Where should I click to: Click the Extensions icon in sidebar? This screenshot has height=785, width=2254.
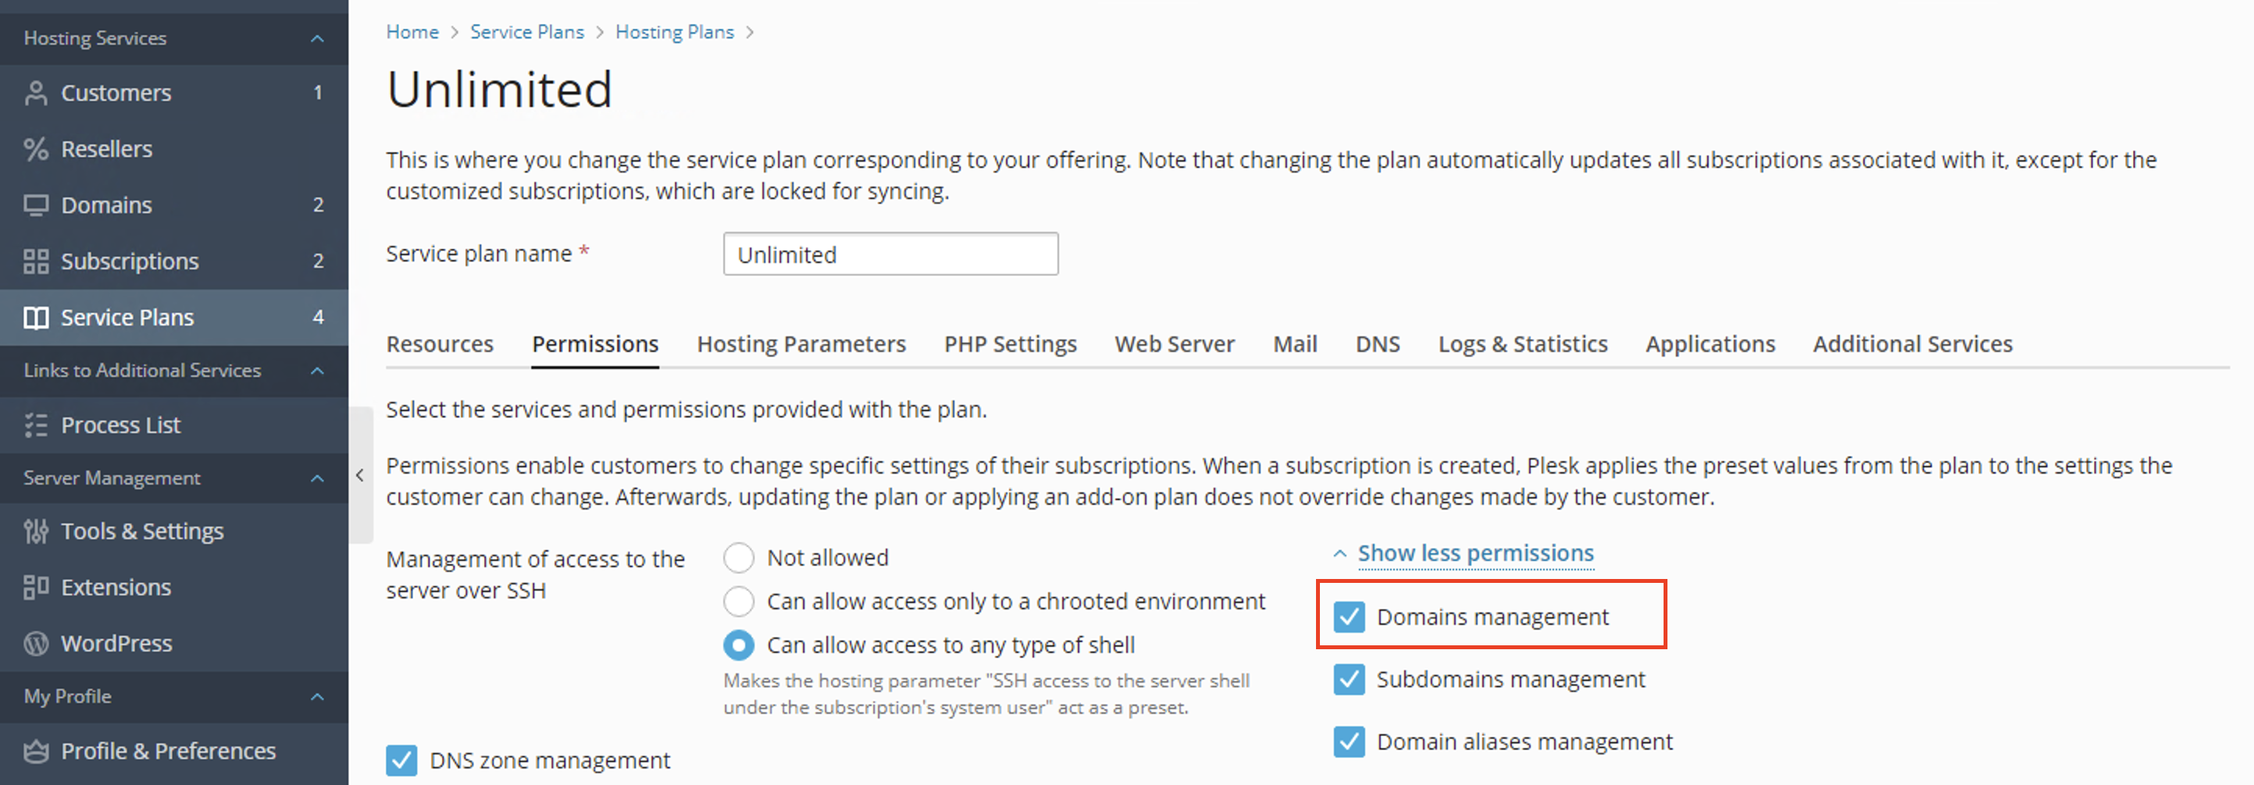click(x=36, y=588)
